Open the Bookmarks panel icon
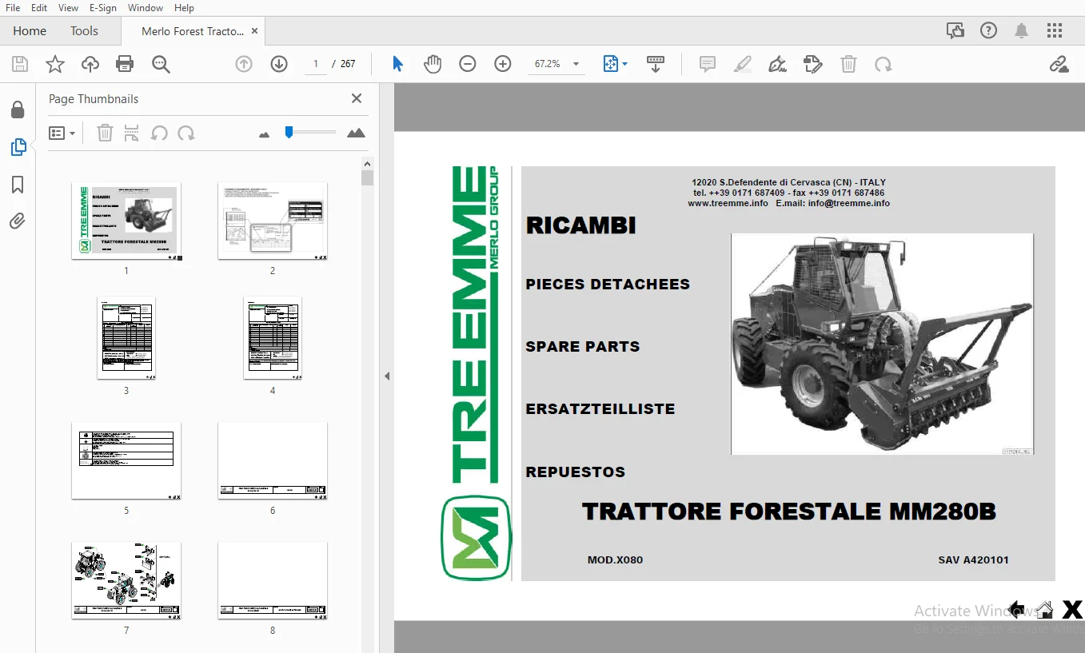 18,185
